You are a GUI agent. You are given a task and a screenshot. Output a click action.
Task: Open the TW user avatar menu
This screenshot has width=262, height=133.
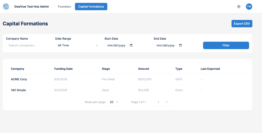coord(249,7)
